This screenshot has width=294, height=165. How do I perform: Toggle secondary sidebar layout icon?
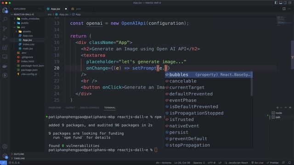click(x=285, y=3)
